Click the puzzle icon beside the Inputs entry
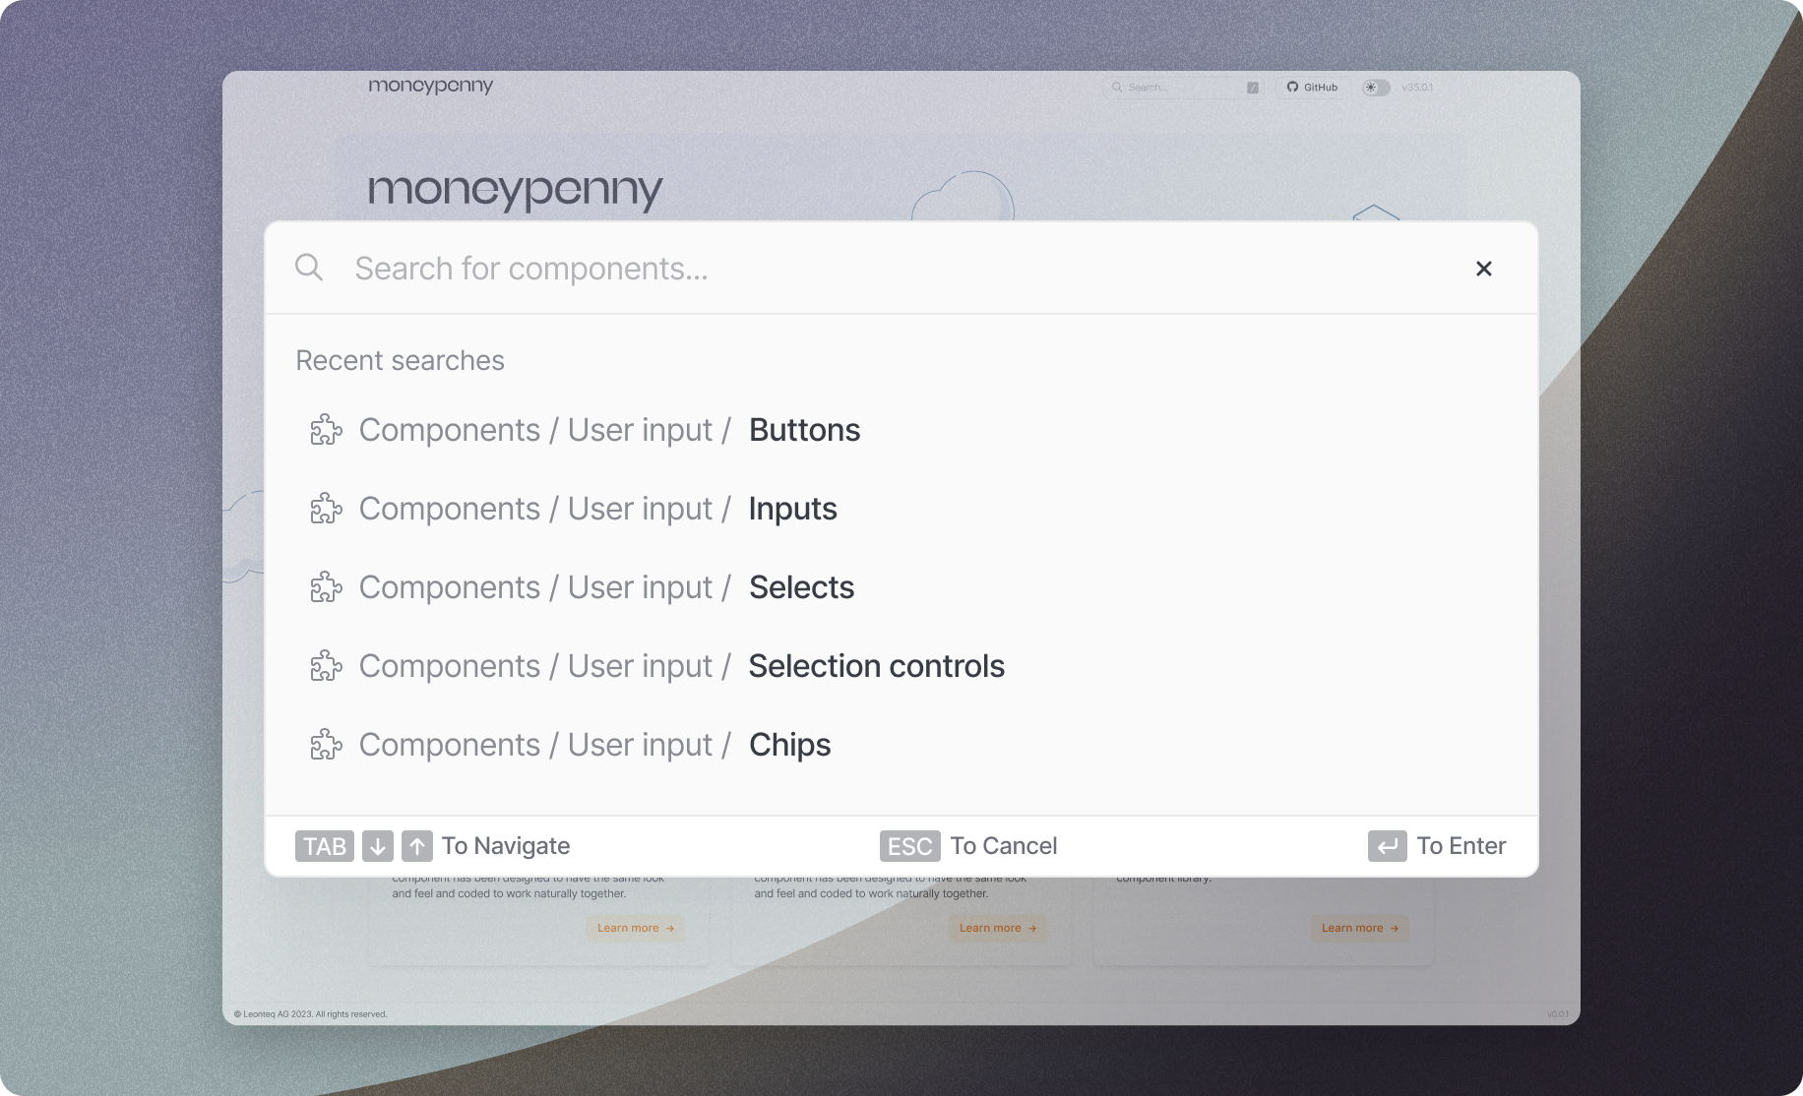The width and height of the screenshot is (1803, 1096). (325, 509)
